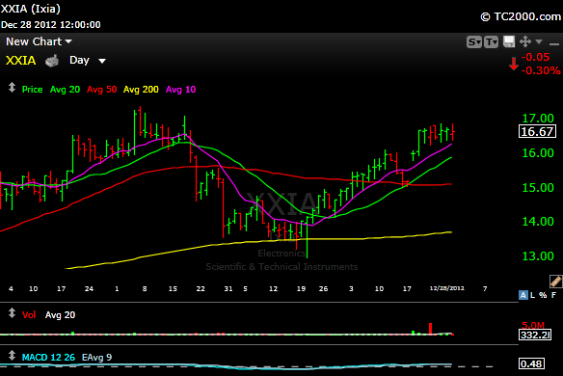Select the EAvg 9 indicator label
This screenshot has width=563, height=376.
click(97, 358)
